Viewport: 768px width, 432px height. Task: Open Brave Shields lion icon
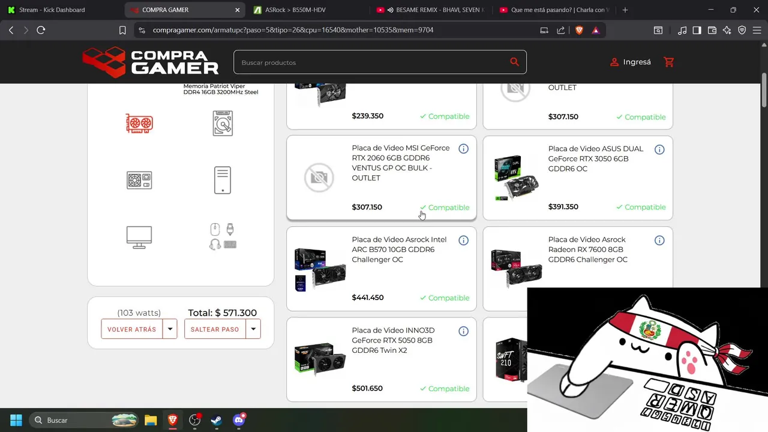pyautogui.click(x=579, y=30)
